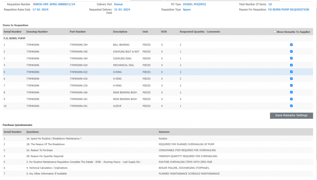The height and width of the screenshot is (180, 317).
Task: Uncheck the remarks checkbox for BALL BEARING
Action: pyautogui.click(x=291, y=45)
